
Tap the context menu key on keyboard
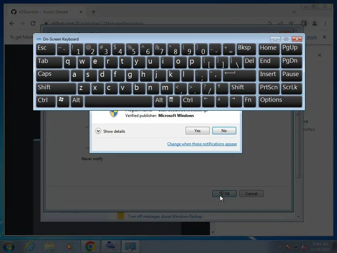pyautogui.click(x=173, y=101)
